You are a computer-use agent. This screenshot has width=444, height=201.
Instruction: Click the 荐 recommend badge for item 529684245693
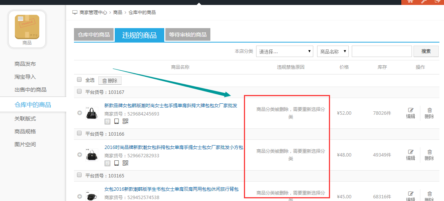(x=107, y=121)
